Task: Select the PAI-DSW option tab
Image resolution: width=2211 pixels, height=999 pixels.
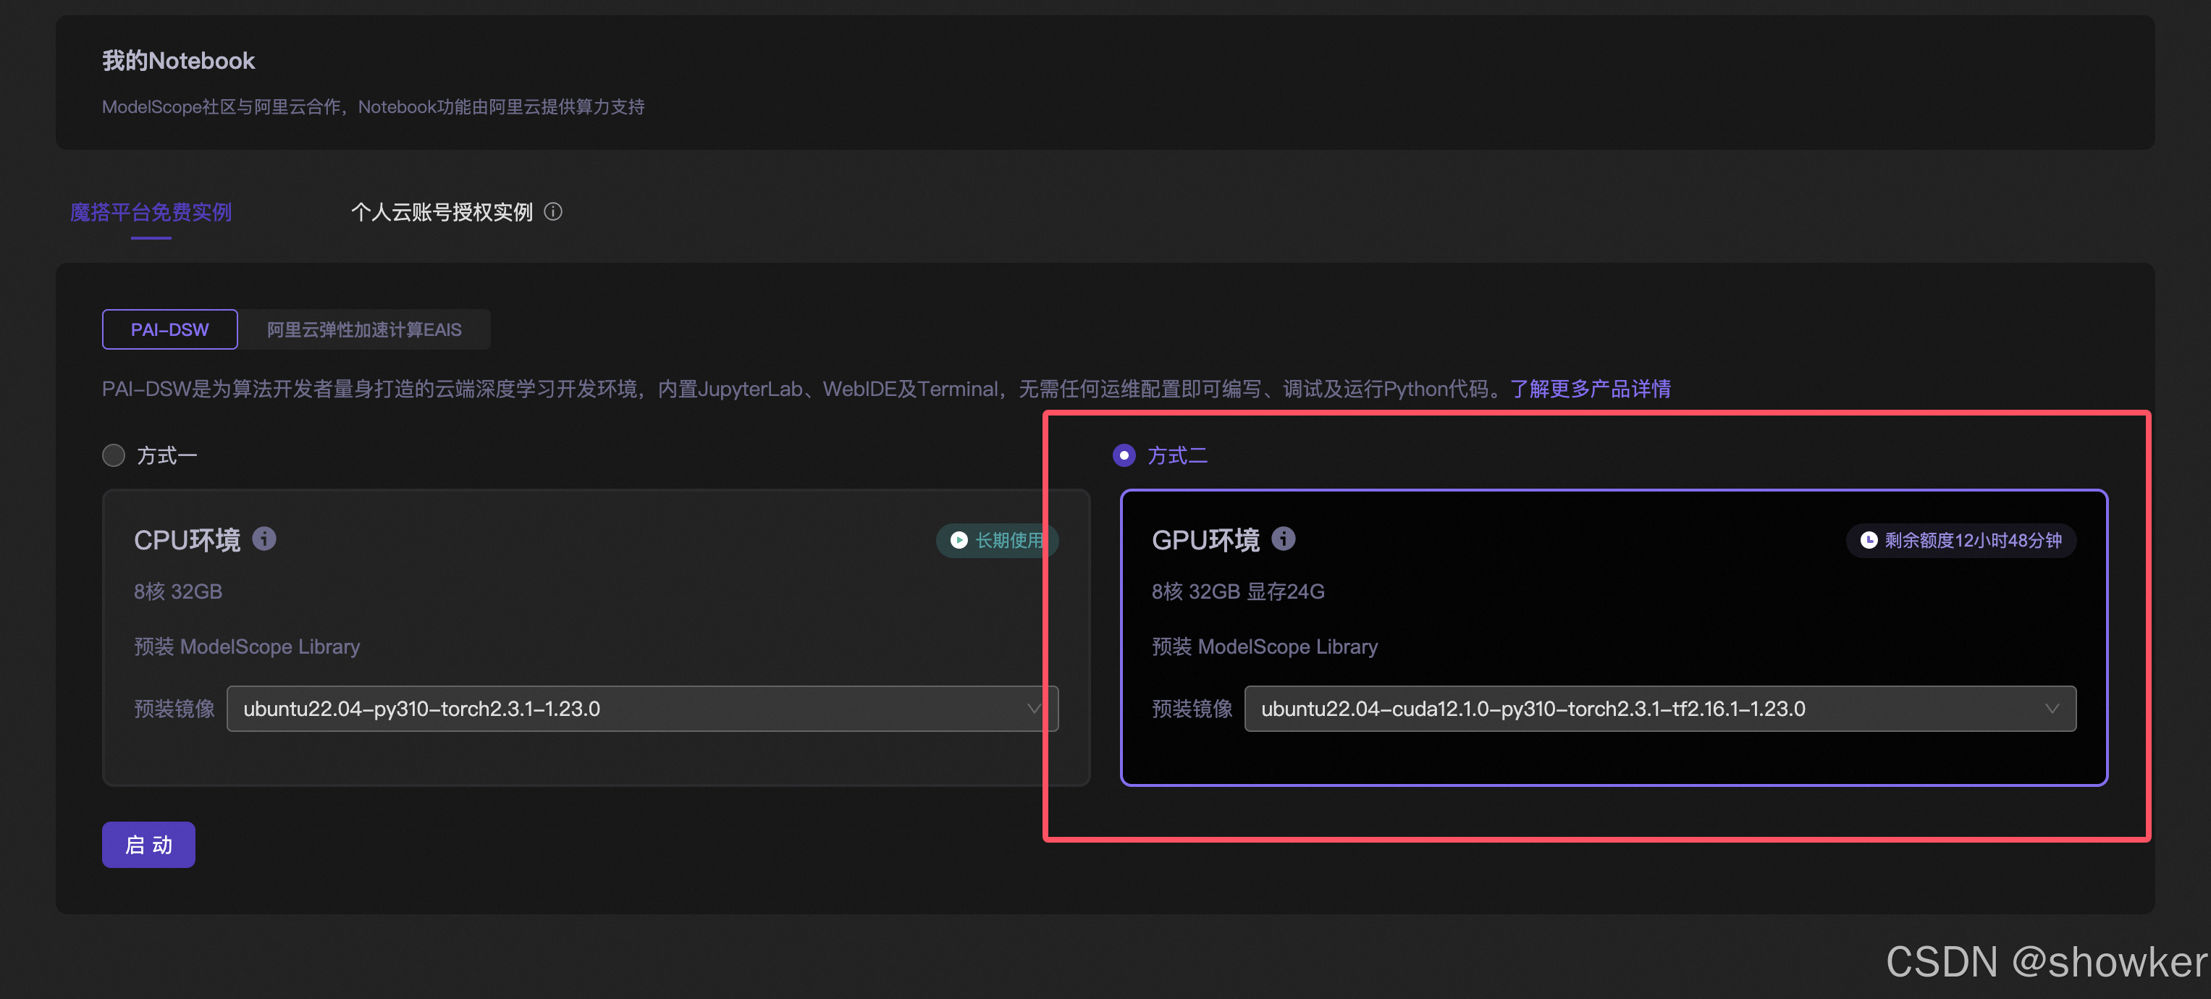Action: [x=170, y=329]
